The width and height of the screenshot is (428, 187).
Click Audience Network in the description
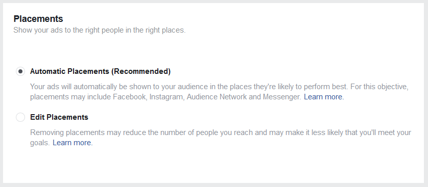click(x=217, y=97)
